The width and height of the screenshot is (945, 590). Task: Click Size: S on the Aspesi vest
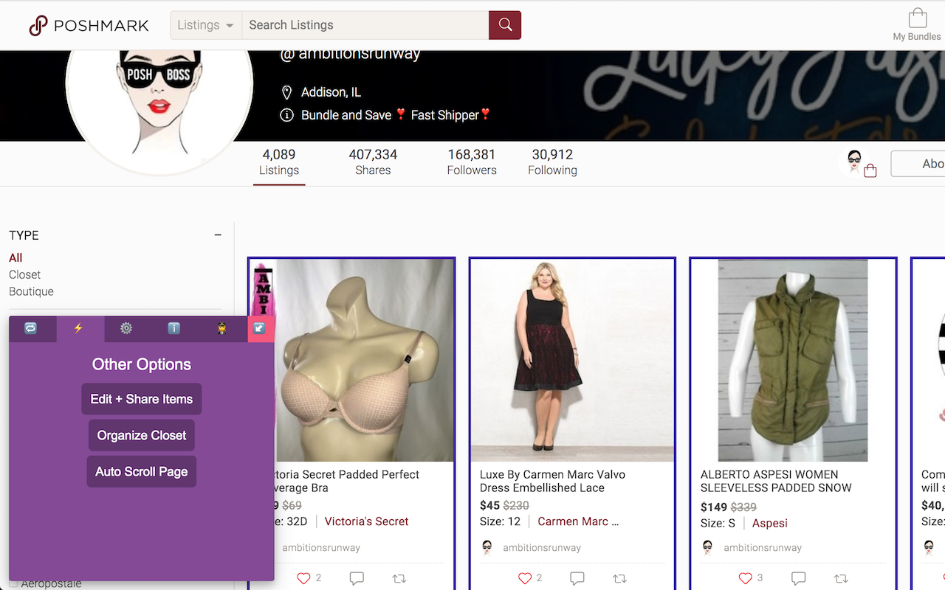[x=718, y=523]
